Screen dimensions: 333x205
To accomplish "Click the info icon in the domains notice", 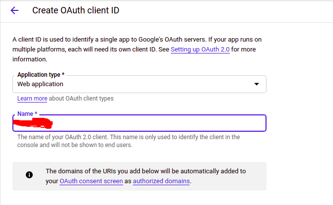I will (29, 175).
